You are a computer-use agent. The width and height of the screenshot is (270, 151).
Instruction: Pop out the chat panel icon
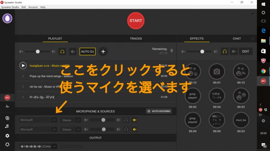(253, 38)
